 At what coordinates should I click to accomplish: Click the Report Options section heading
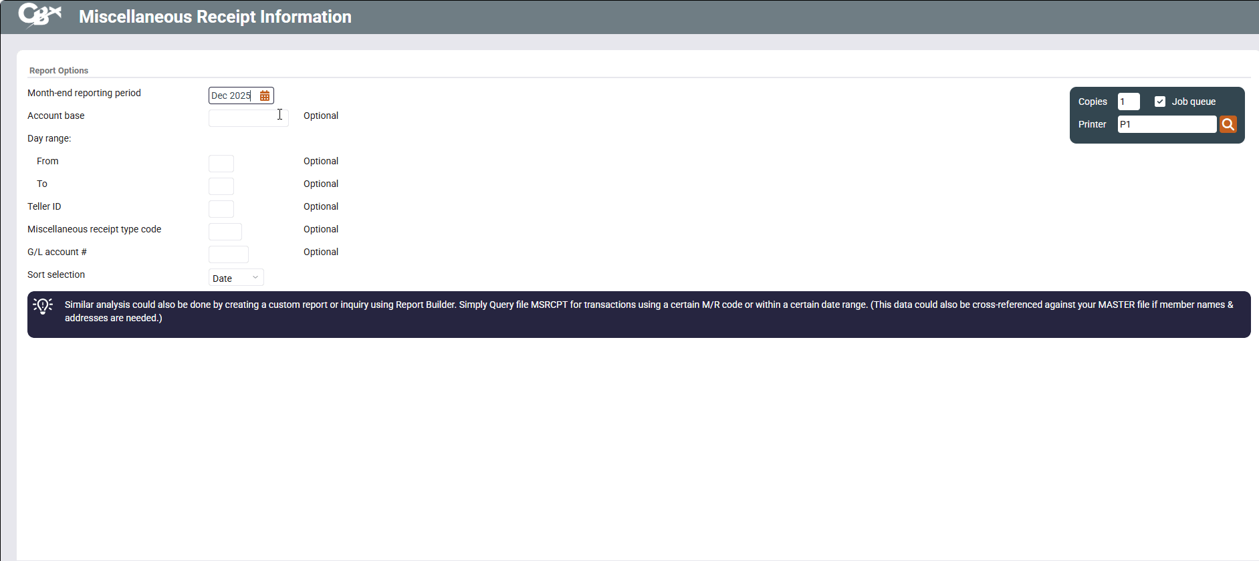[x=59, y=71]
